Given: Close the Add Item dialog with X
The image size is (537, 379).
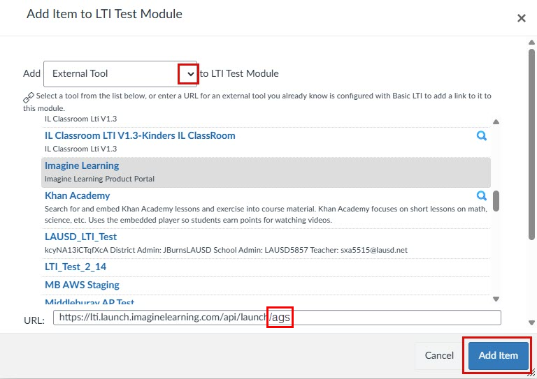Looking at the screenshot, I should (521, 18).
